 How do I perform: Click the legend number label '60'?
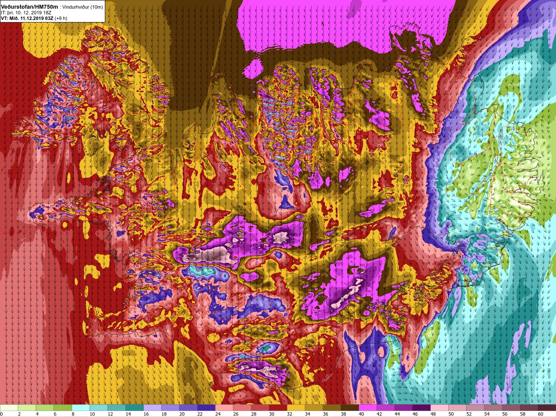pos(540,414)
